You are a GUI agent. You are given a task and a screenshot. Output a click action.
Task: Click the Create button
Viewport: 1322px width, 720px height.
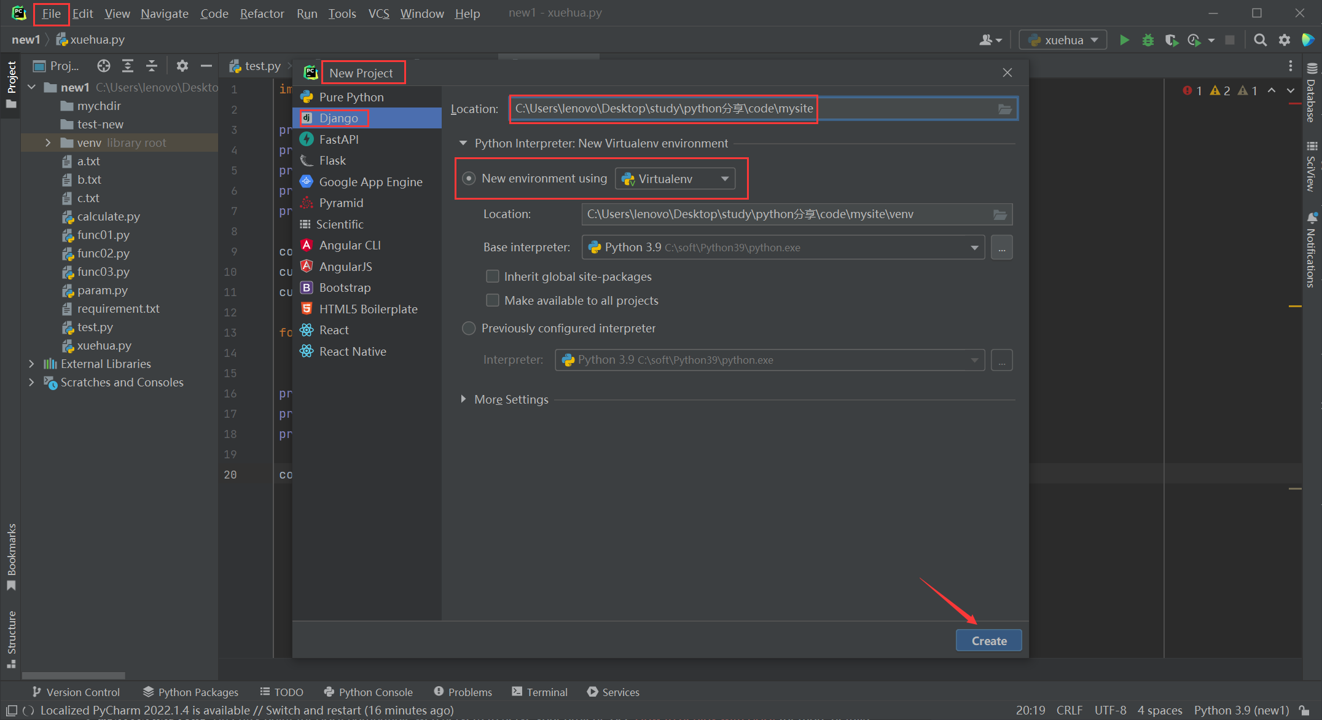[x=988, y=641]
